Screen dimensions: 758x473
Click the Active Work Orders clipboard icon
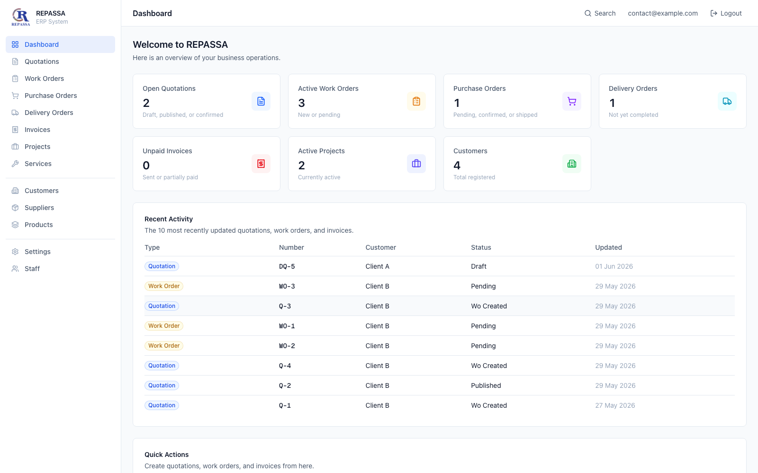point(416,101)
